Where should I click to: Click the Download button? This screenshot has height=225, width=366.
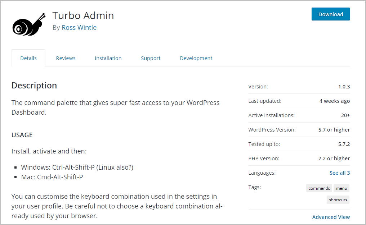pyautogui.click(x=330, y=14)
